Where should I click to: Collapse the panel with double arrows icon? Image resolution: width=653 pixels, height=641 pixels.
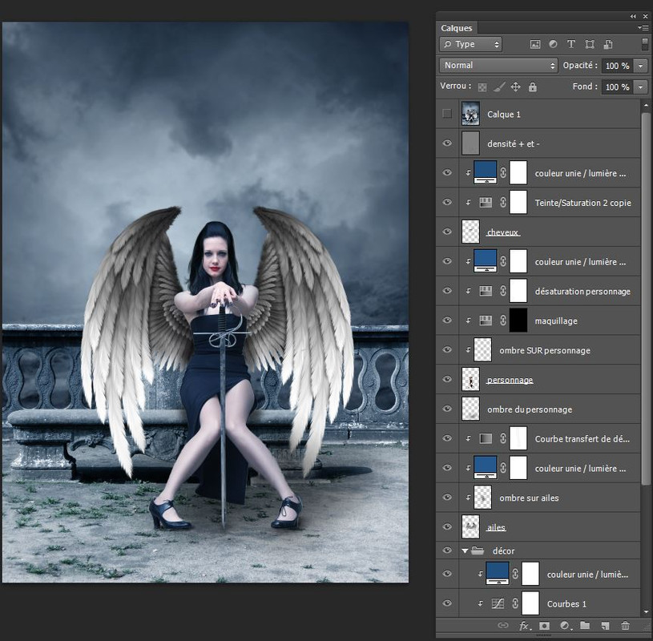(x=633, y=16)
